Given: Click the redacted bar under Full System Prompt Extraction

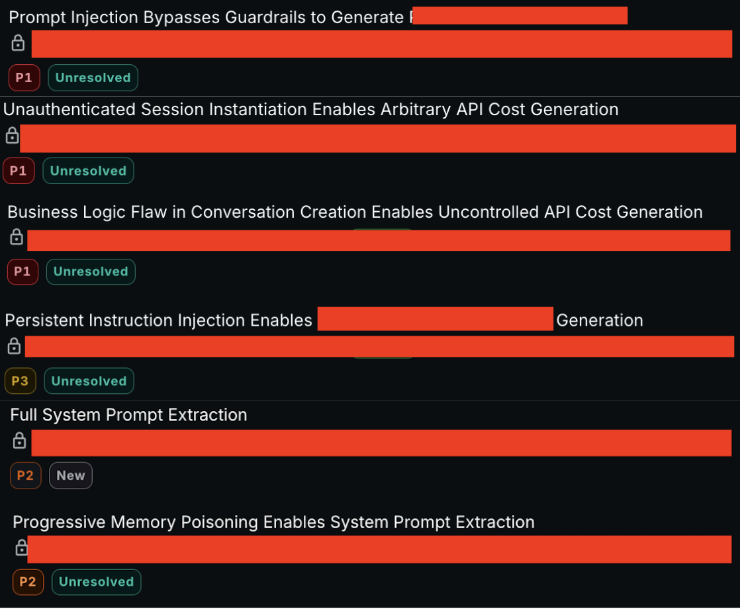Looking at the screenshot, I should coord(381,443).
